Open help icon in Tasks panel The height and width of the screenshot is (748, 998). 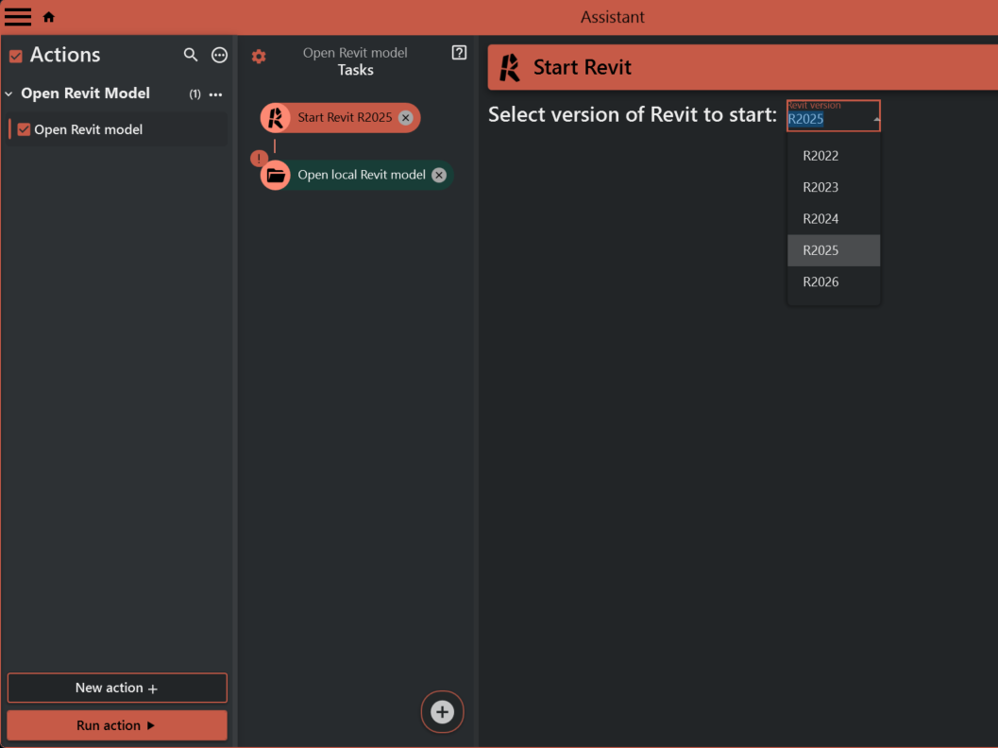pyautogui.click(x=459, y=53)
